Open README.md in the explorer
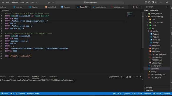Viewport: 172px width, 96px height. (157, 60)
